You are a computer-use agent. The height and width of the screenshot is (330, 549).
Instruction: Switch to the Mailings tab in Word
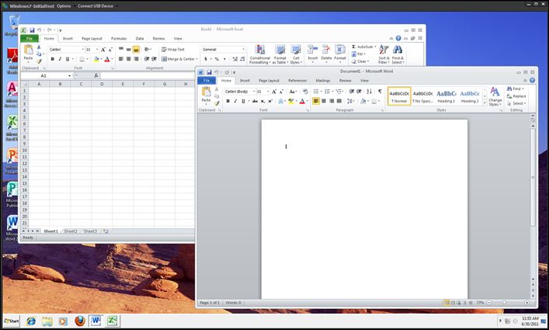coord(322,80)
